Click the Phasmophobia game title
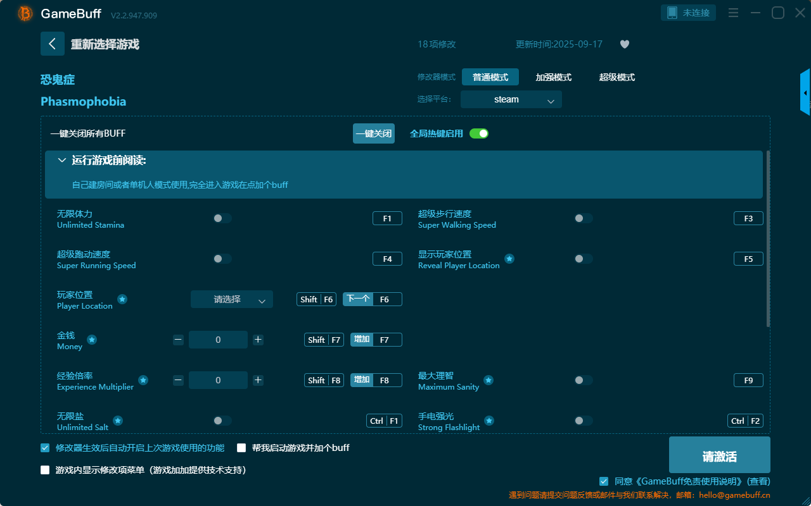This screenshot has height=506, width=811. pyautogui.click(x=83, y=101)
